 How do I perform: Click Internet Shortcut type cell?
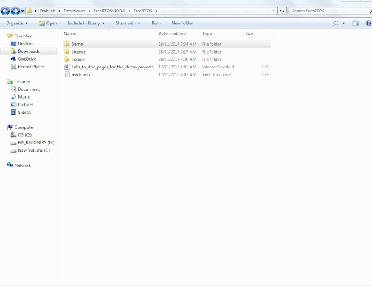click(x=218, y=67)
